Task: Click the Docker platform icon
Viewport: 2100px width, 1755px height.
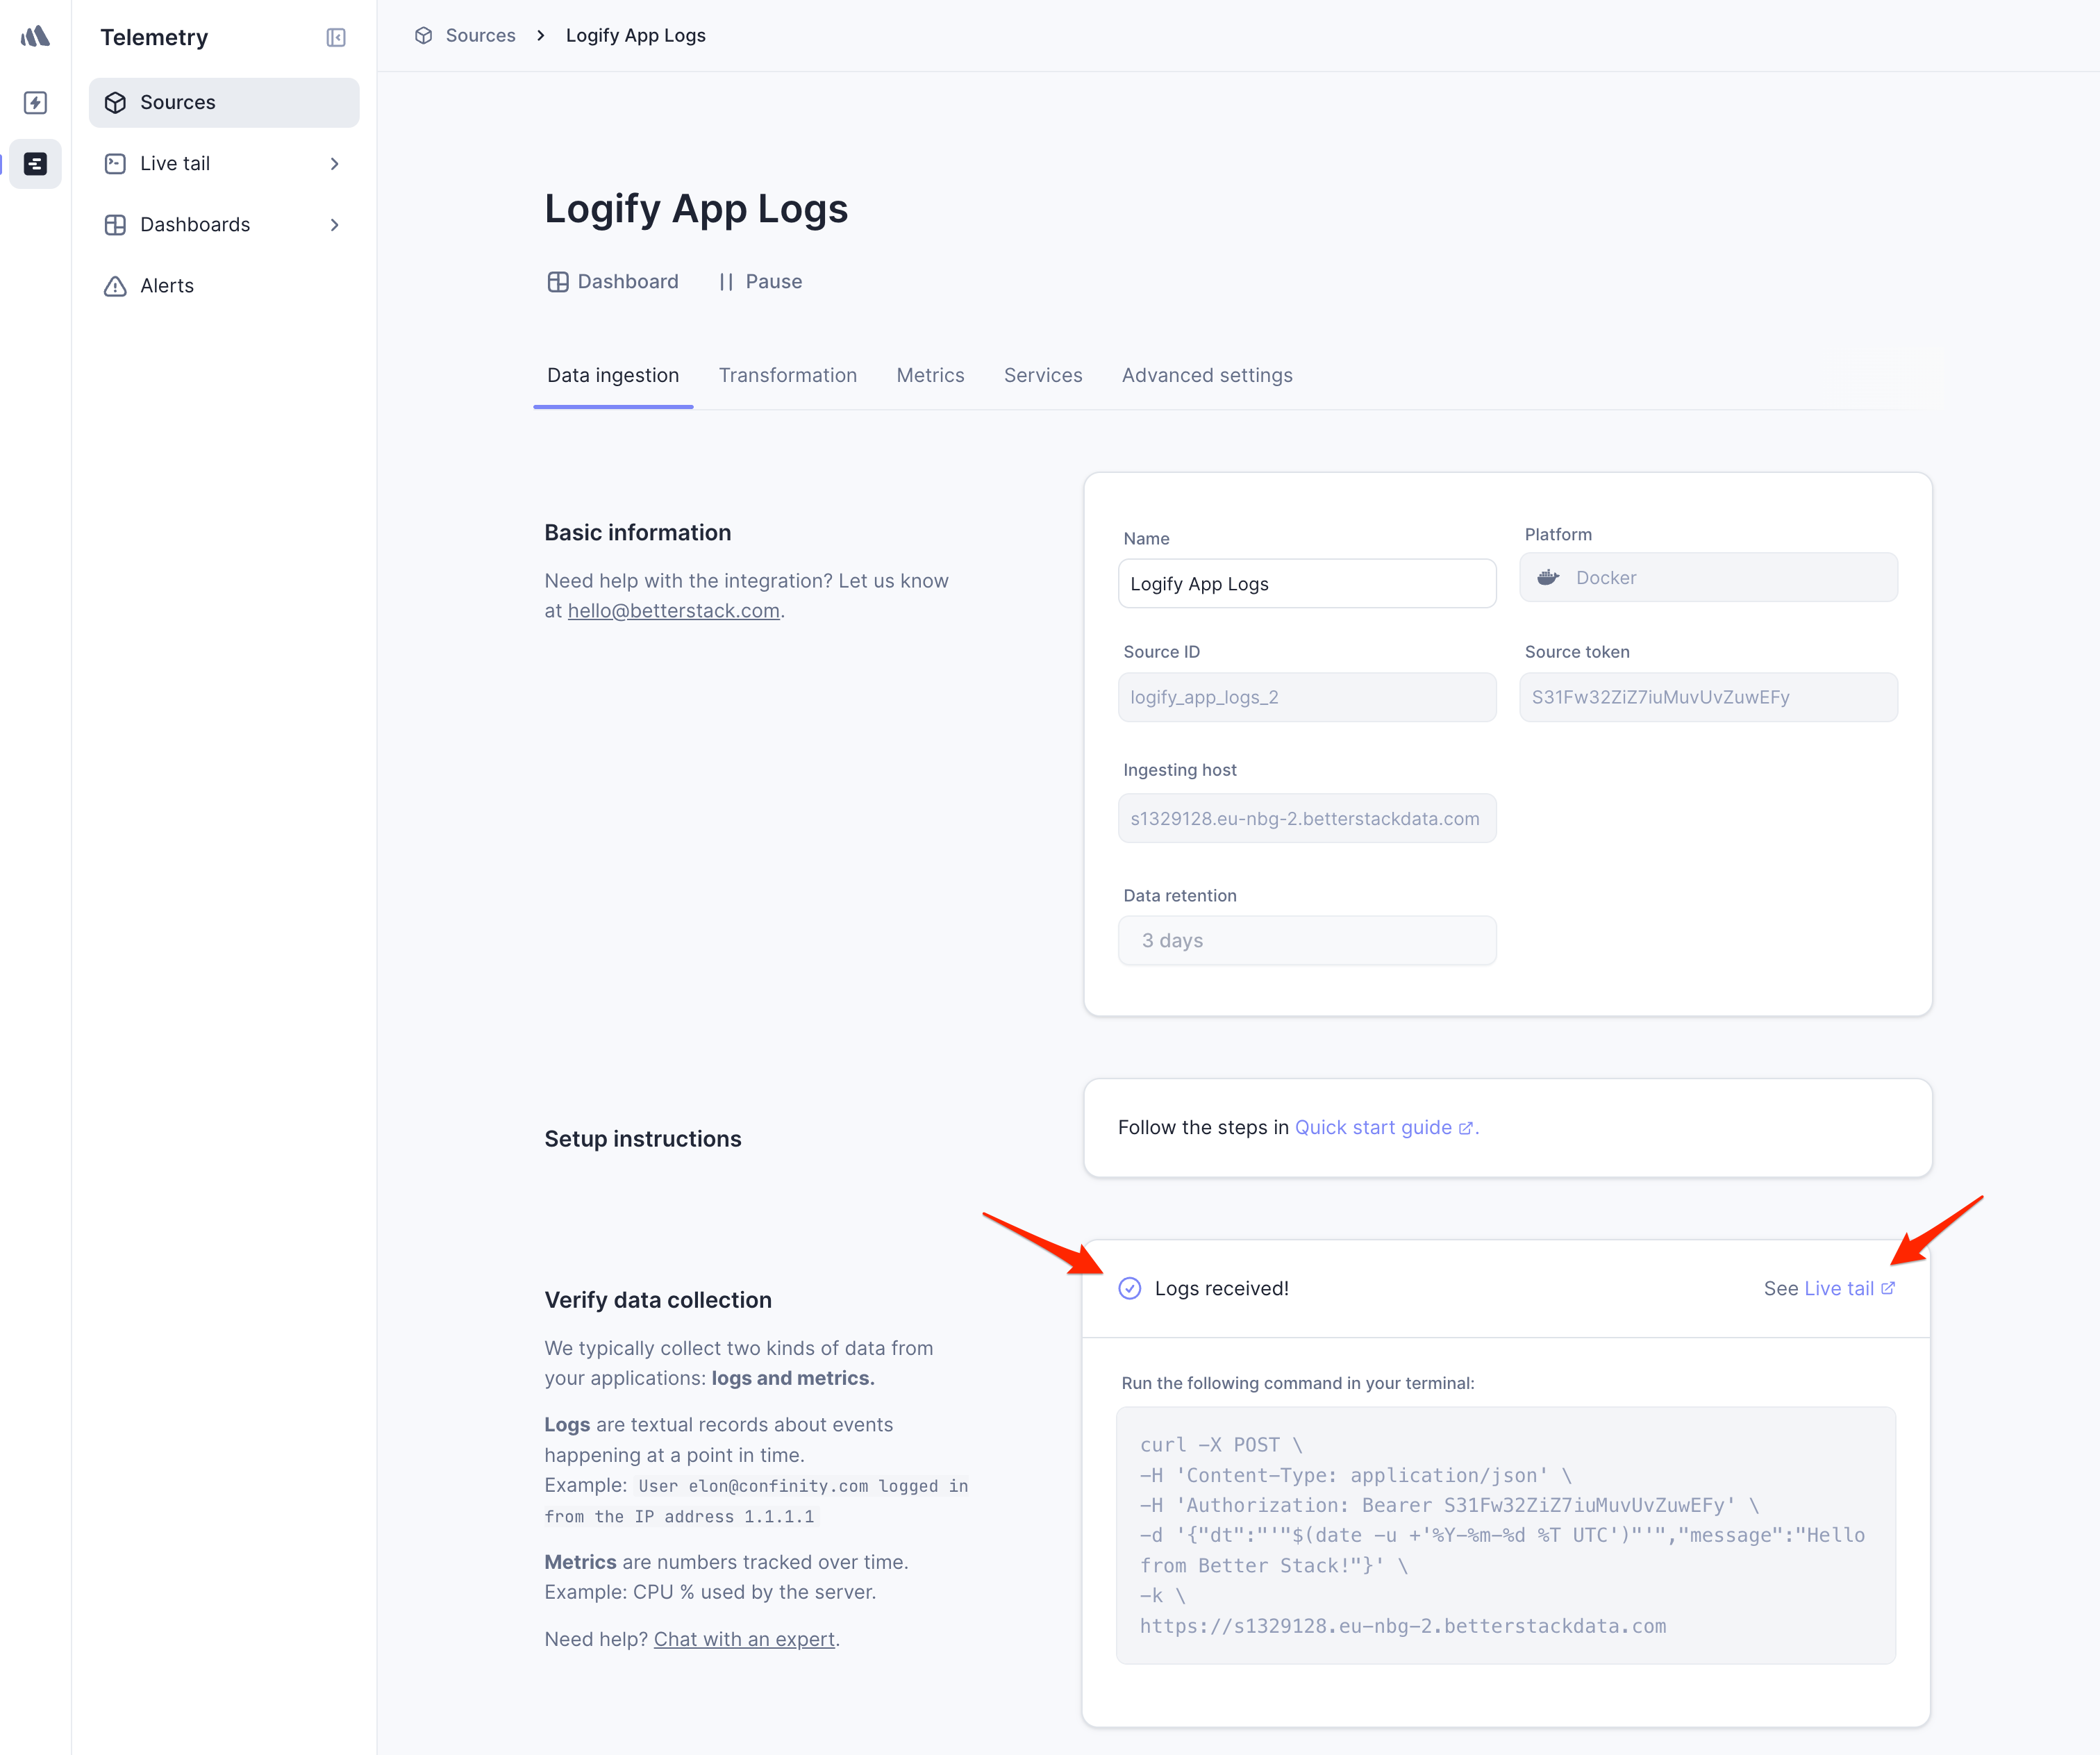Action: click(x=1548, y=577)
